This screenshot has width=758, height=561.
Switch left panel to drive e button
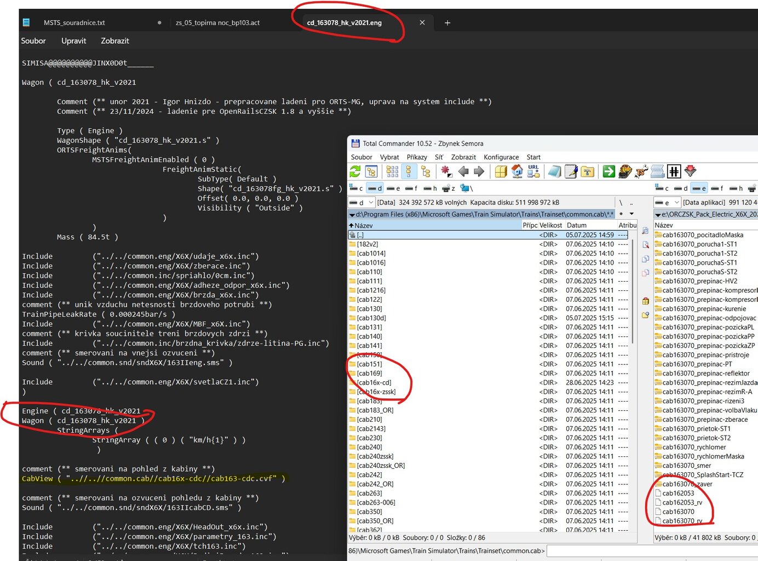[x=393, y=188]
